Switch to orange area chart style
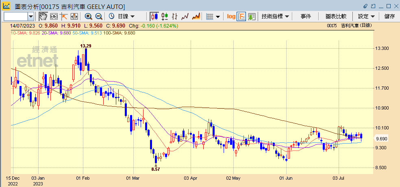 point(196,16)
